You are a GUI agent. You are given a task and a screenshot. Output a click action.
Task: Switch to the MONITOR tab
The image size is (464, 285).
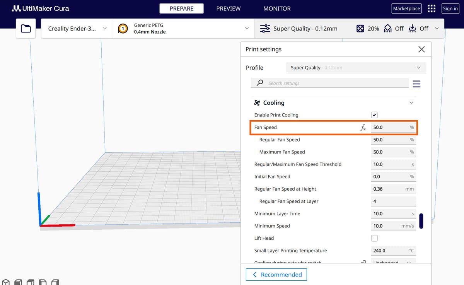[x=277, y=9]
